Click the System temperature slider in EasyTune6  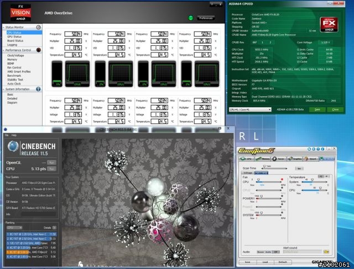(x=314, y=182)
